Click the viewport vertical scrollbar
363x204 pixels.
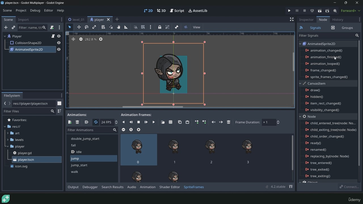point(294,62)
